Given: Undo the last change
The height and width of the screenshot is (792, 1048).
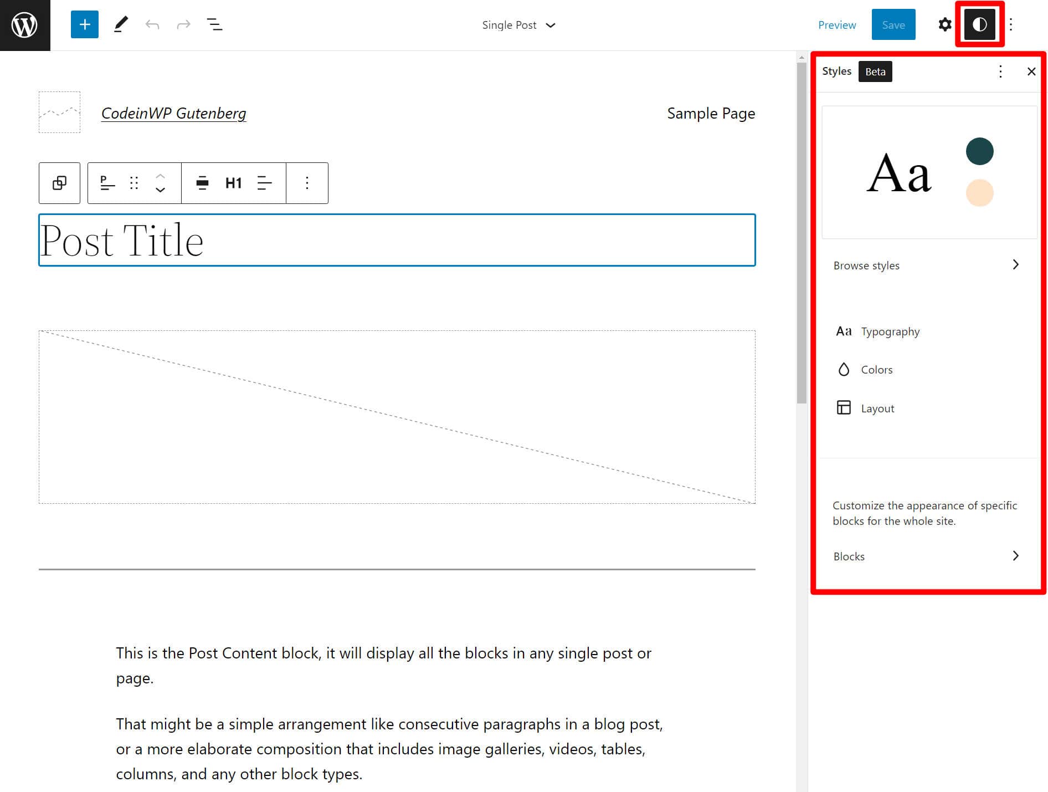Looking at the screenshot, I should [x=152, y=24].
